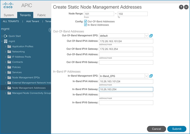Screen dimensions: 190x134
Task: Click the Out-Of-Band IPV6 Address field
Action: [x=126, y=54]
